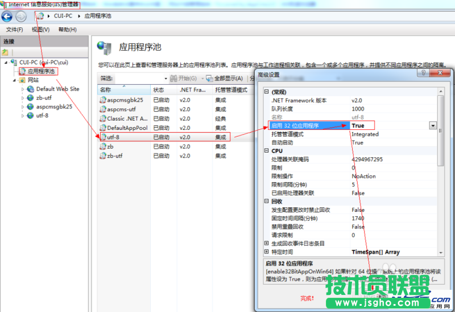Click the 全部显示(A) show all icon
This screenshot has width=455, height=312.
coord(209,78)
